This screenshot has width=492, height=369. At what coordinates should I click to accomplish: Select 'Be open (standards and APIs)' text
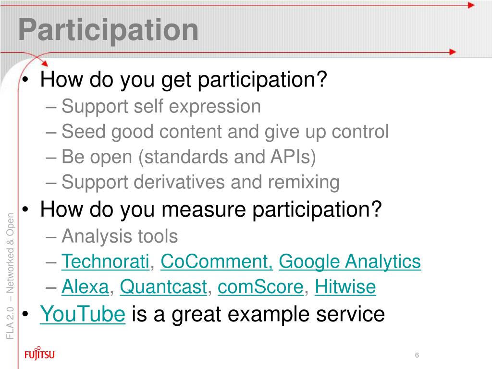(x=188, y=157)
